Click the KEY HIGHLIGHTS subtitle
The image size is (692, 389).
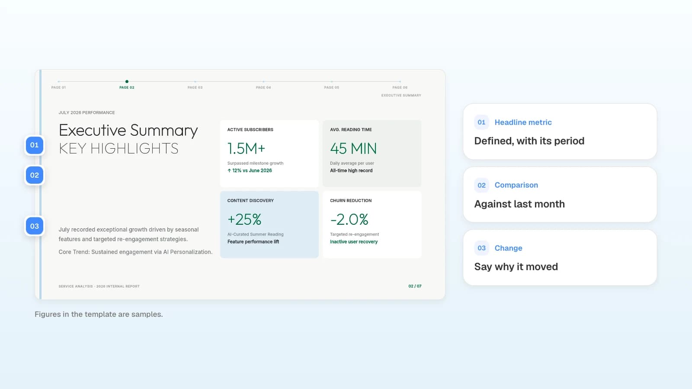pyautogui.click(x=119, y=148)
